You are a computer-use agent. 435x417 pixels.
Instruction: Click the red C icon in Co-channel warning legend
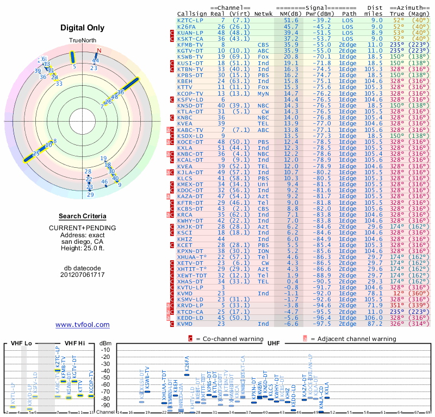(190, 339)
